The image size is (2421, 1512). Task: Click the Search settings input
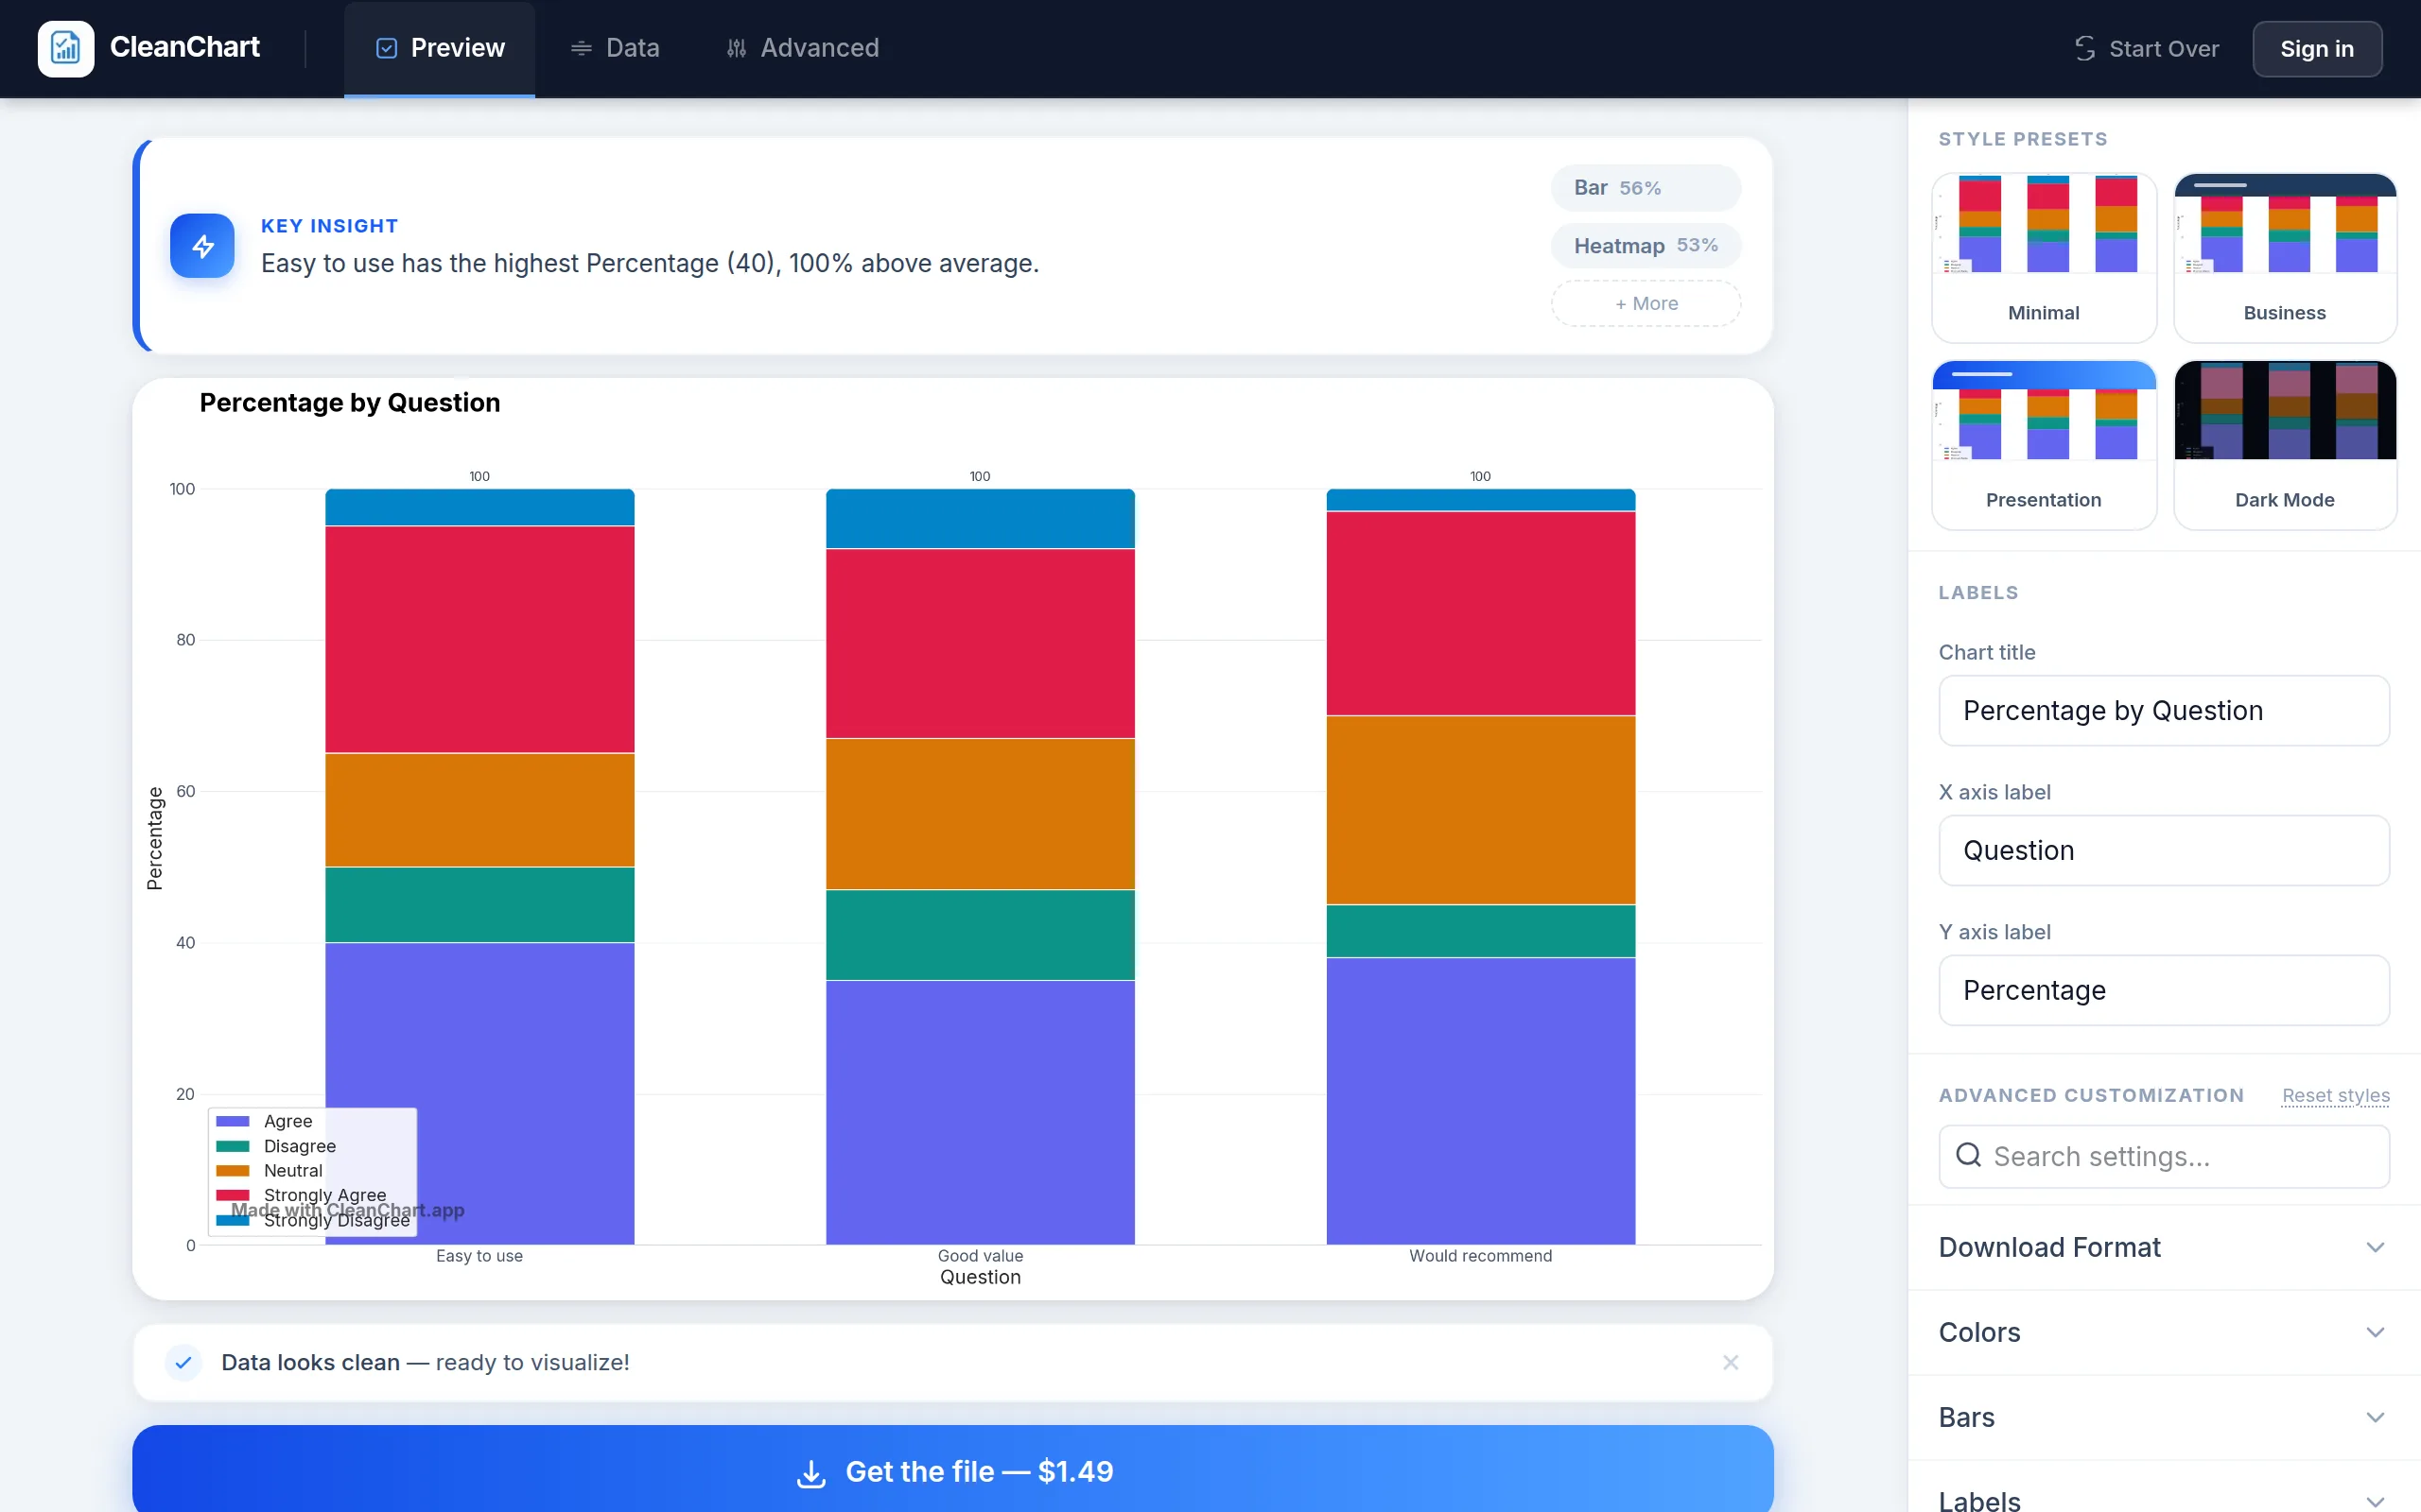pos(2164,1156)
